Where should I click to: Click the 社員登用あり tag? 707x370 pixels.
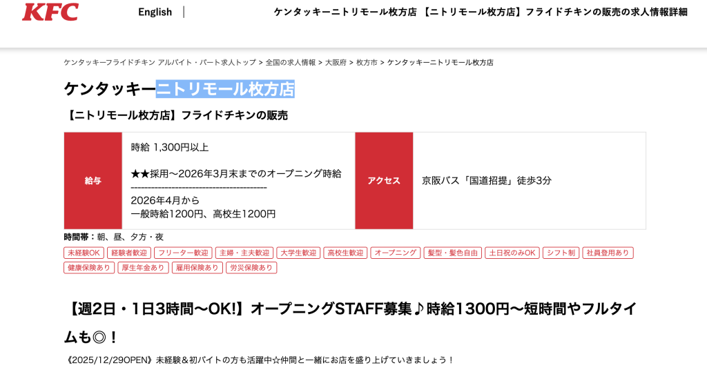click(x=608, y=253)
